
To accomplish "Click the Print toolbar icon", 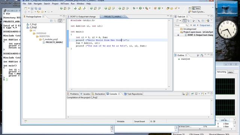I will click(40, 8).
